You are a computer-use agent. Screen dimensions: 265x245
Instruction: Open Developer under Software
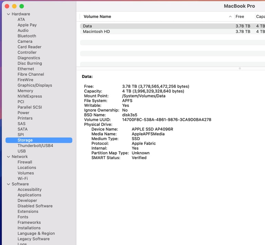[27, 201]
